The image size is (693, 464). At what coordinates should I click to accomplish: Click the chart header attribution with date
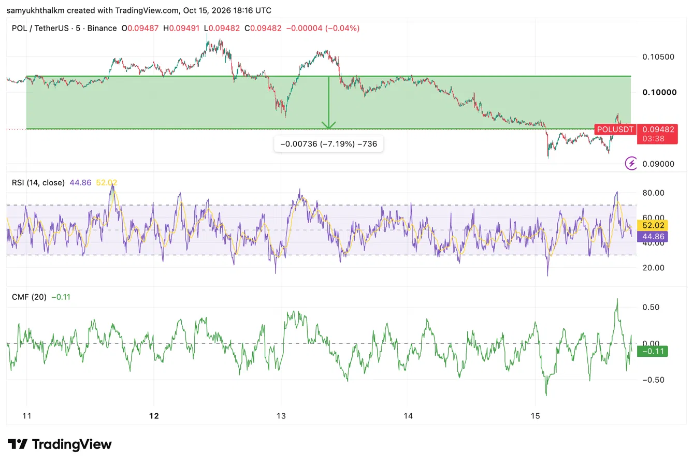point(139,10)
